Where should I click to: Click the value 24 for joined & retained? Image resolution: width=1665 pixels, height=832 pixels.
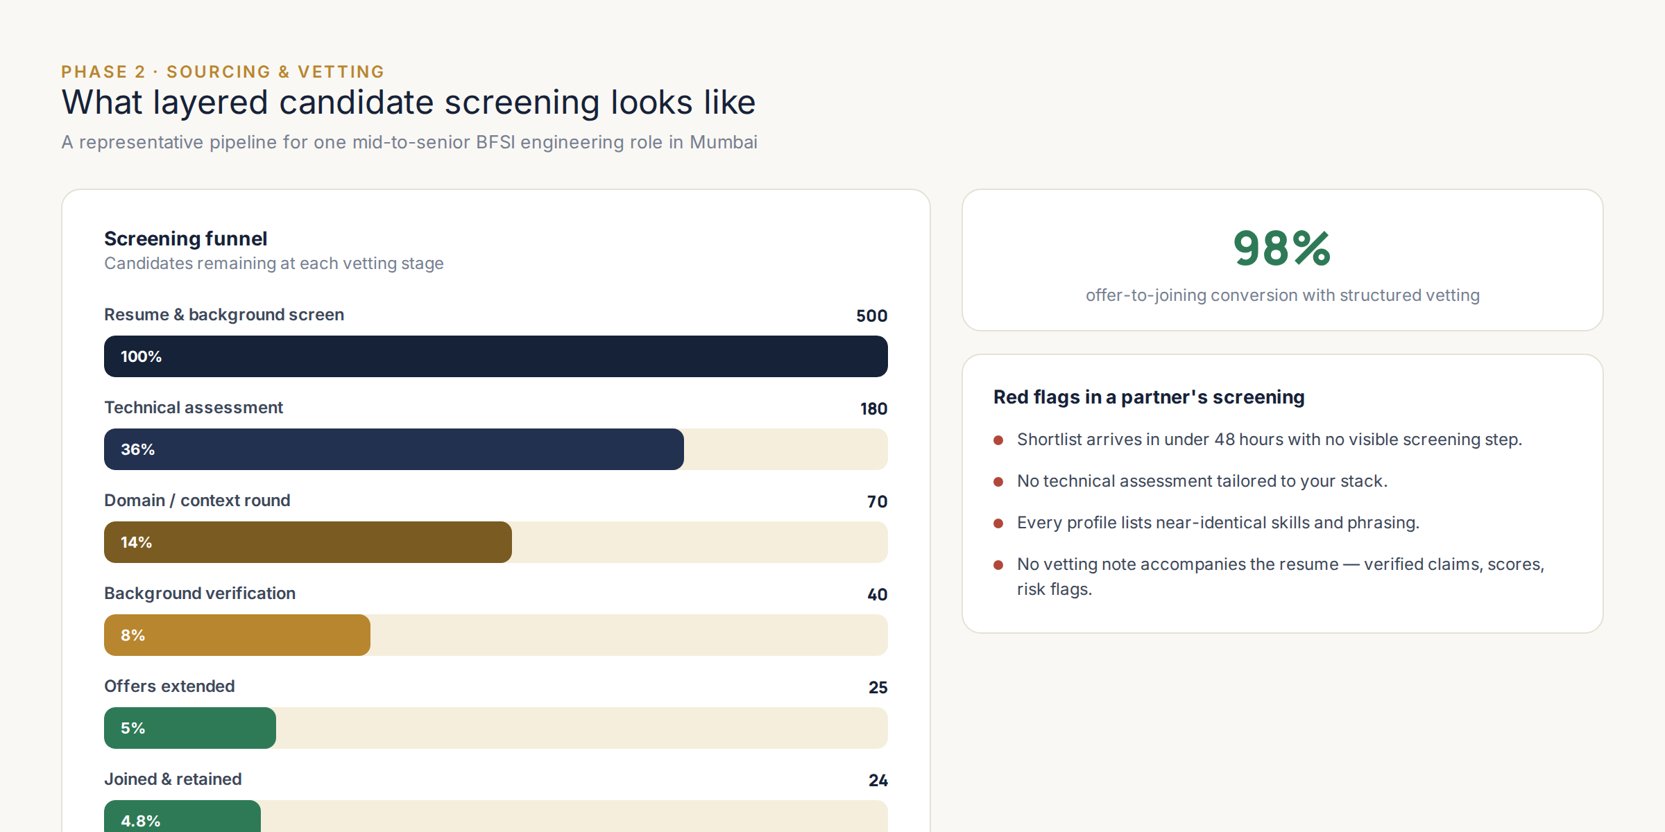coord(878,781)
